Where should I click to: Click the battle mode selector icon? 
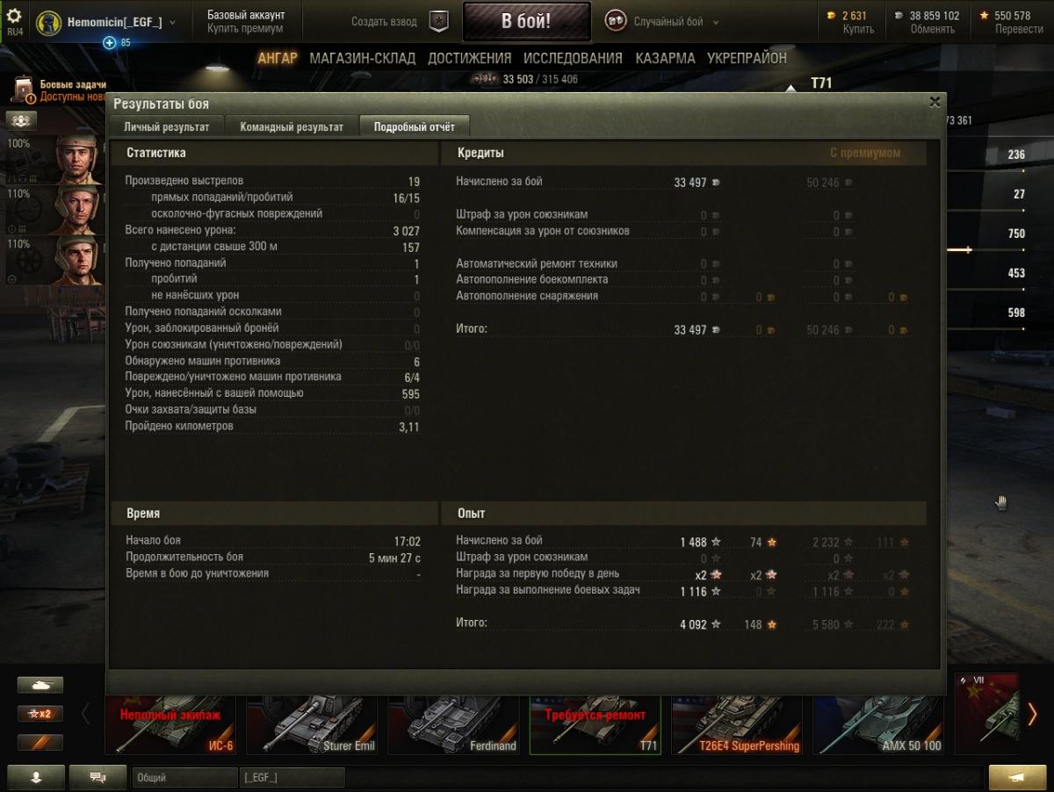pos(616,21)
